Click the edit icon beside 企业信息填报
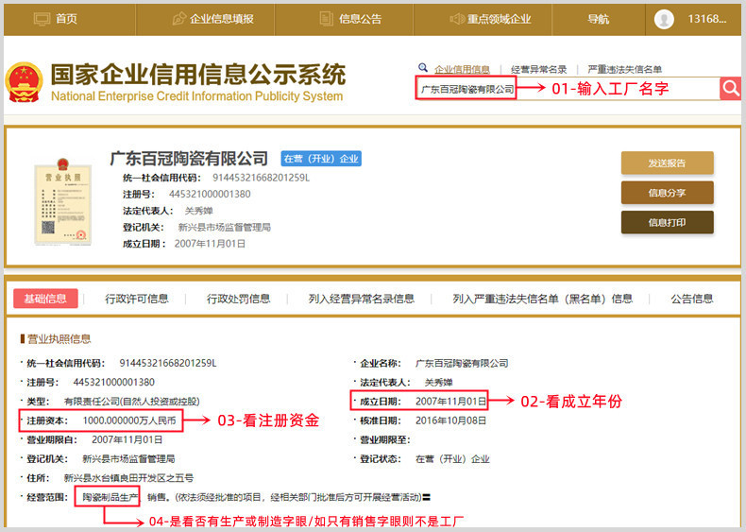 click(x=178, y=19)
